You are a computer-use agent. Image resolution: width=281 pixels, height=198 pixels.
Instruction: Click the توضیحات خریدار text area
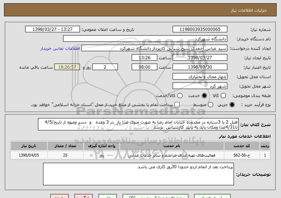tap(138, 174)
